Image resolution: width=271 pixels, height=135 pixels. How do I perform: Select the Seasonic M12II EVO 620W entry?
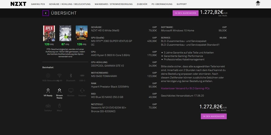[x=109, y=109]
